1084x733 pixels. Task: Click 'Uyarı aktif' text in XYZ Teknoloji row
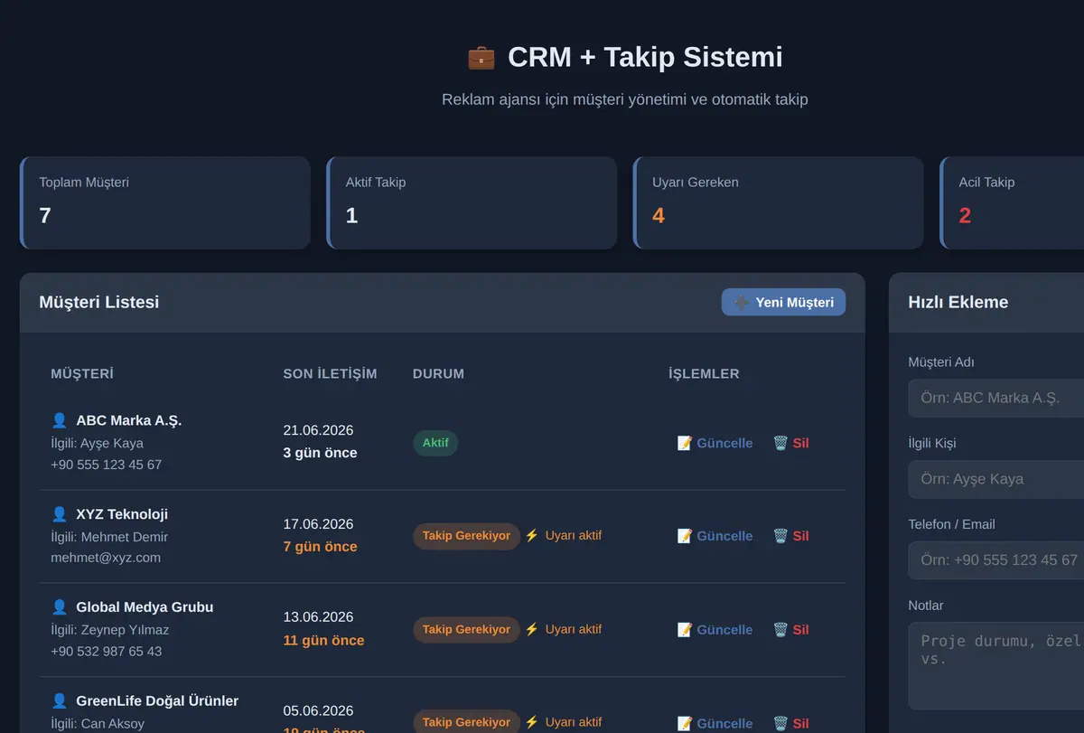(574, 535)
